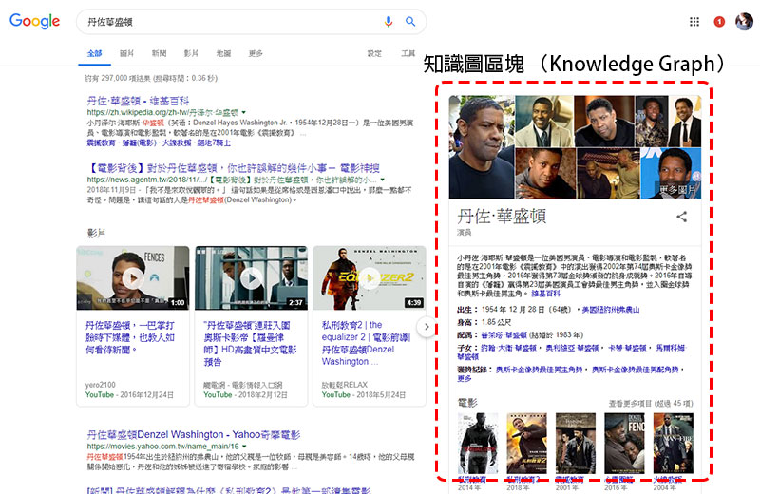Click 更多圖片 on the photo grid
This screenshot has width=760, height=494.
[676, 190]
